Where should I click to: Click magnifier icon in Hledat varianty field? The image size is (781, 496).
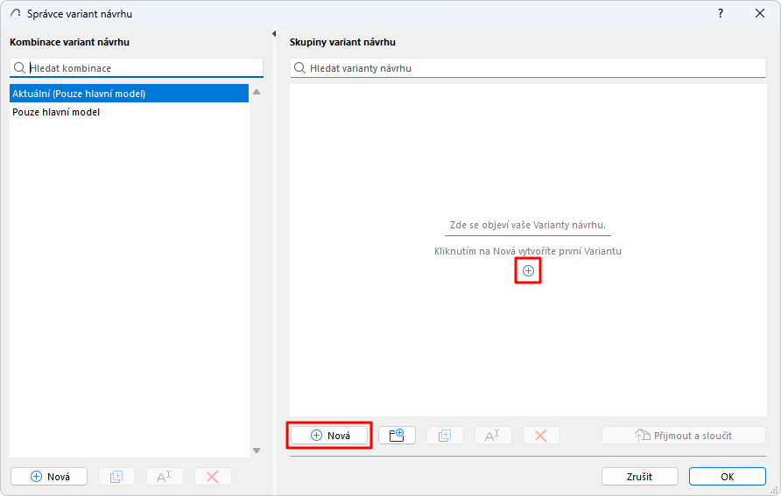coord(299,68)
